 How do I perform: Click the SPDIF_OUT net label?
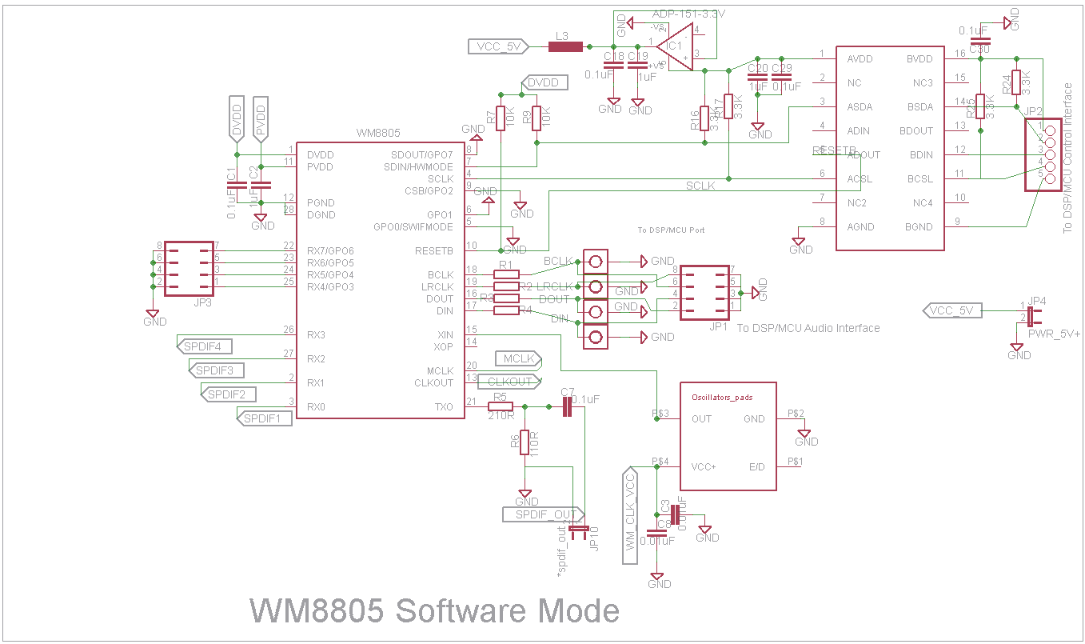545,514
